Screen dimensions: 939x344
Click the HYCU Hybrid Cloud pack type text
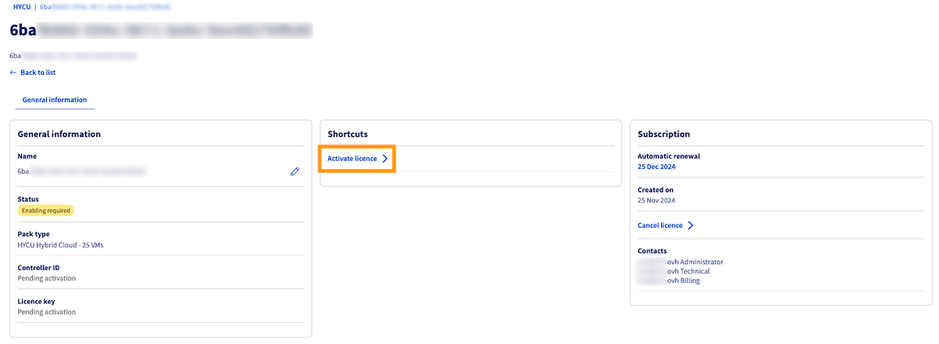point(60,245)
